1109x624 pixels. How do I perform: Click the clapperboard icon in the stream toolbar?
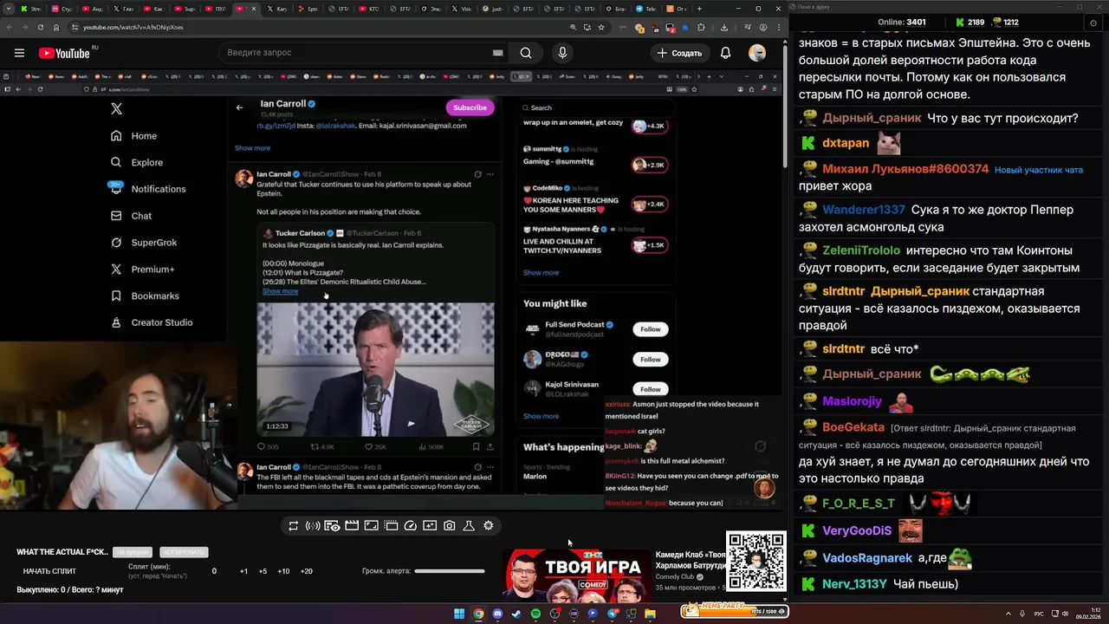pos(352,526)
